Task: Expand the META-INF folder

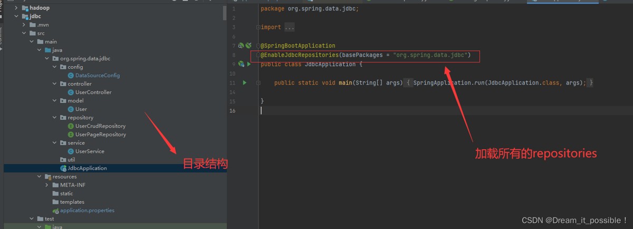Action: [x=47, y=185]
